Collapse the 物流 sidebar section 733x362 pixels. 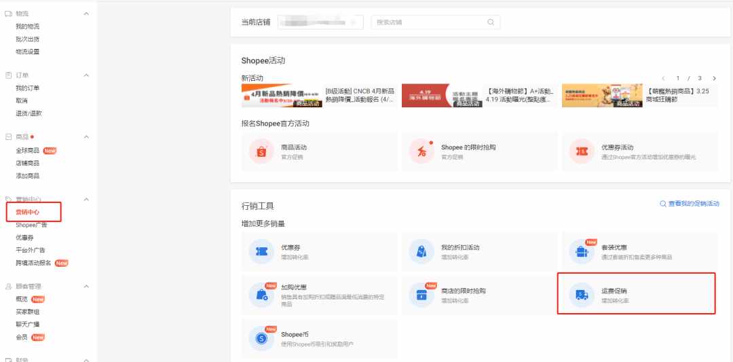(86, 14)
